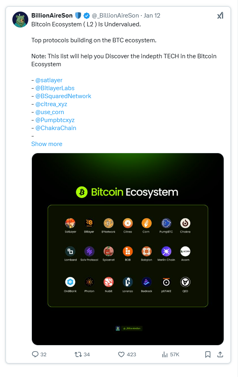Click the blue verified checkmark badge
238x377 pixels.
87,16
